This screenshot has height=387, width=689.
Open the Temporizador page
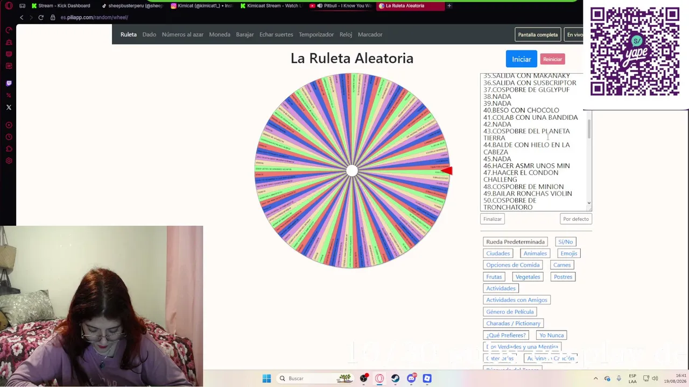tap(317, 34)
